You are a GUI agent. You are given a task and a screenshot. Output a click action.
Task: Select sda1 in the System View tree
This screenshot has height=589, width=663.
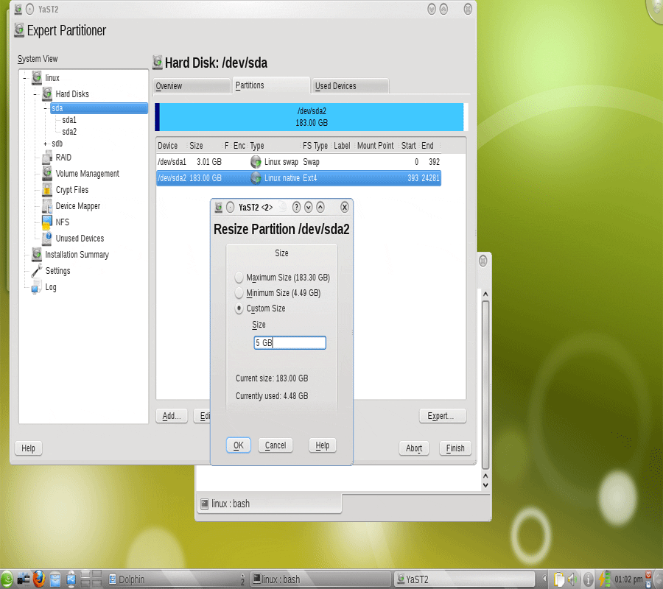(x=69, y=120)
